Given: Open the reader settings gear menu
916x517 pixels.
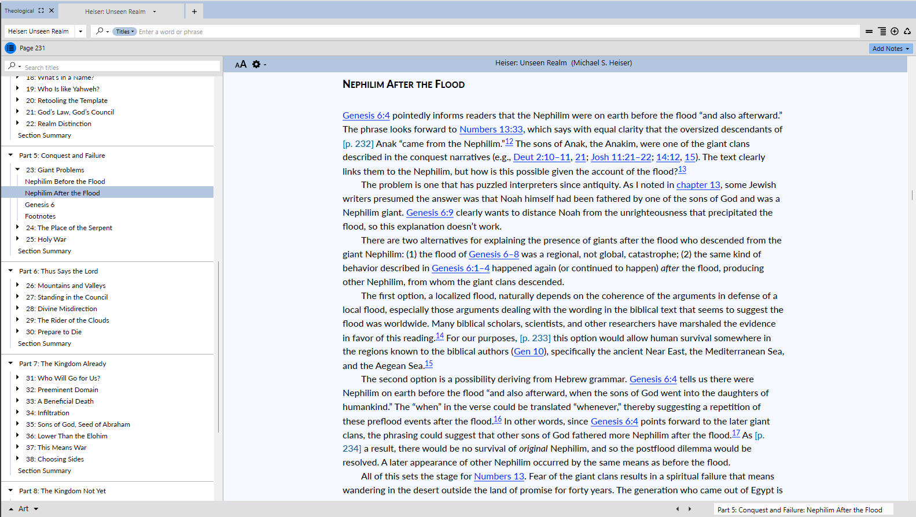Looking at the screenshot, I should 257,64.
